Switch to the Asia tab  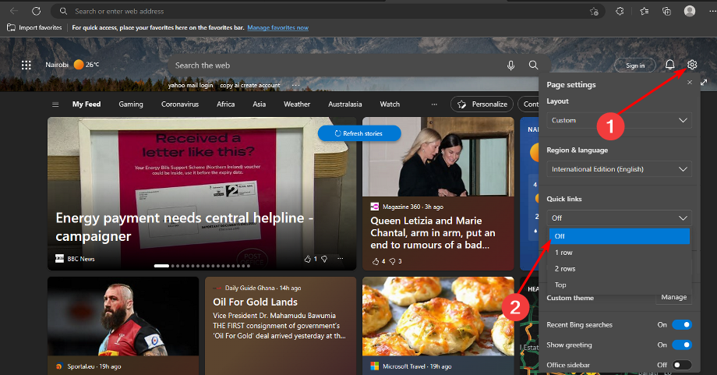tap(260, 104)
